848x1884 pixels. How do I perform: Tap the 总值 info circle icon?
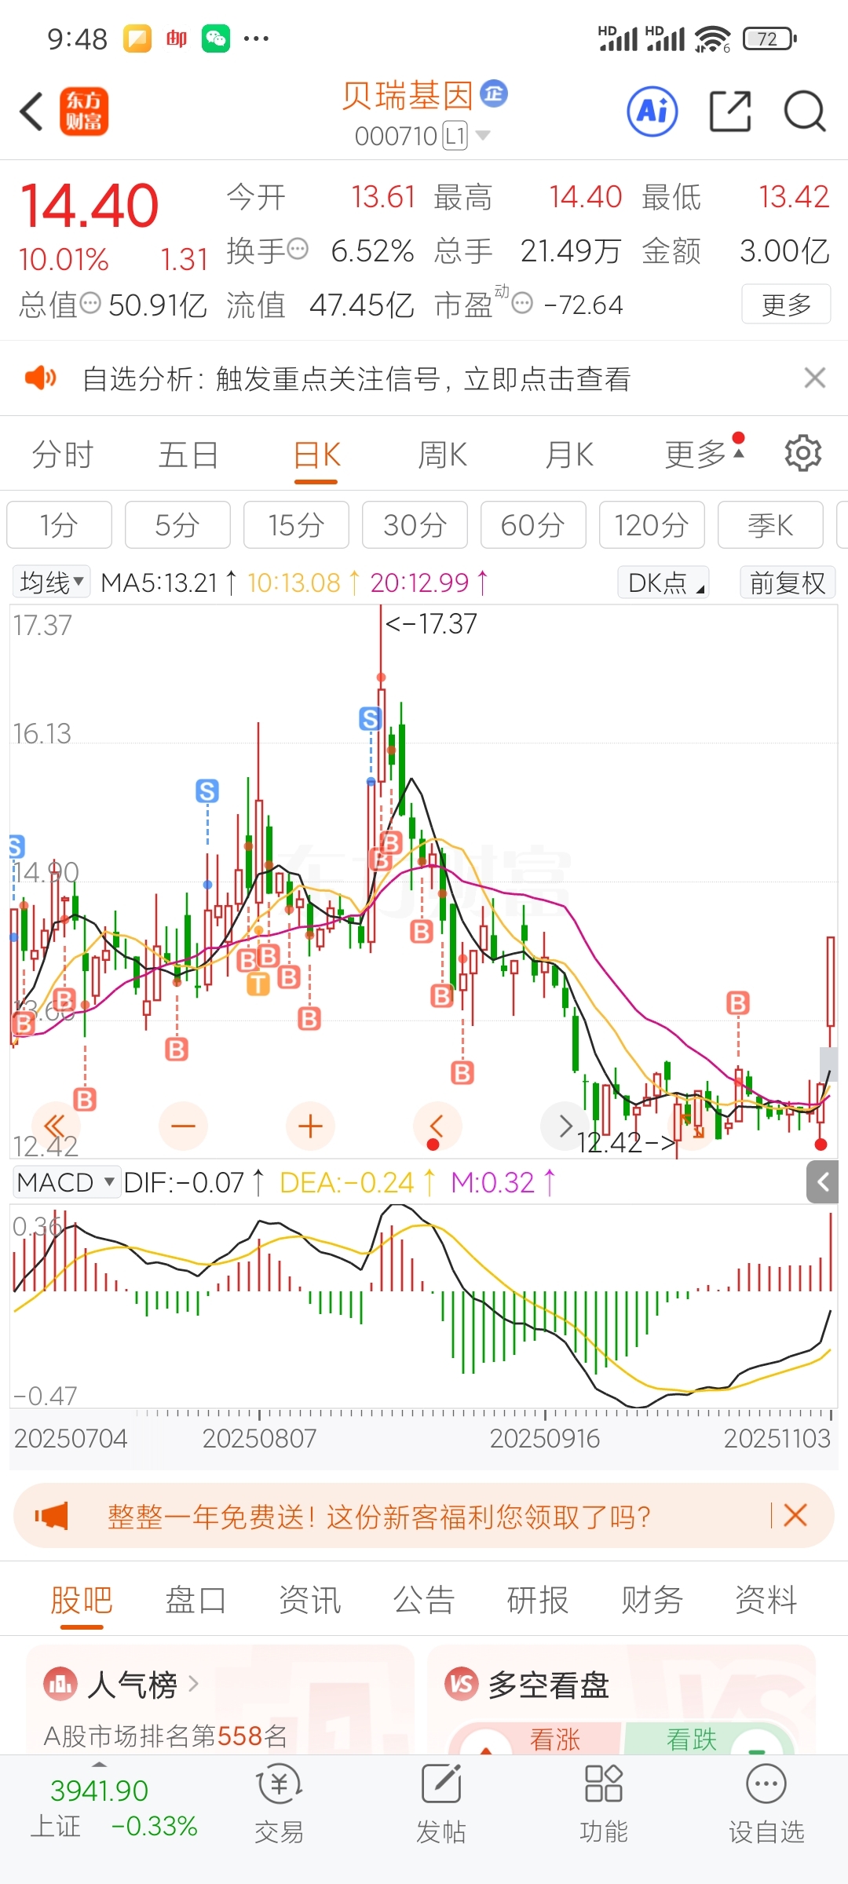click(x=91, y=303)
